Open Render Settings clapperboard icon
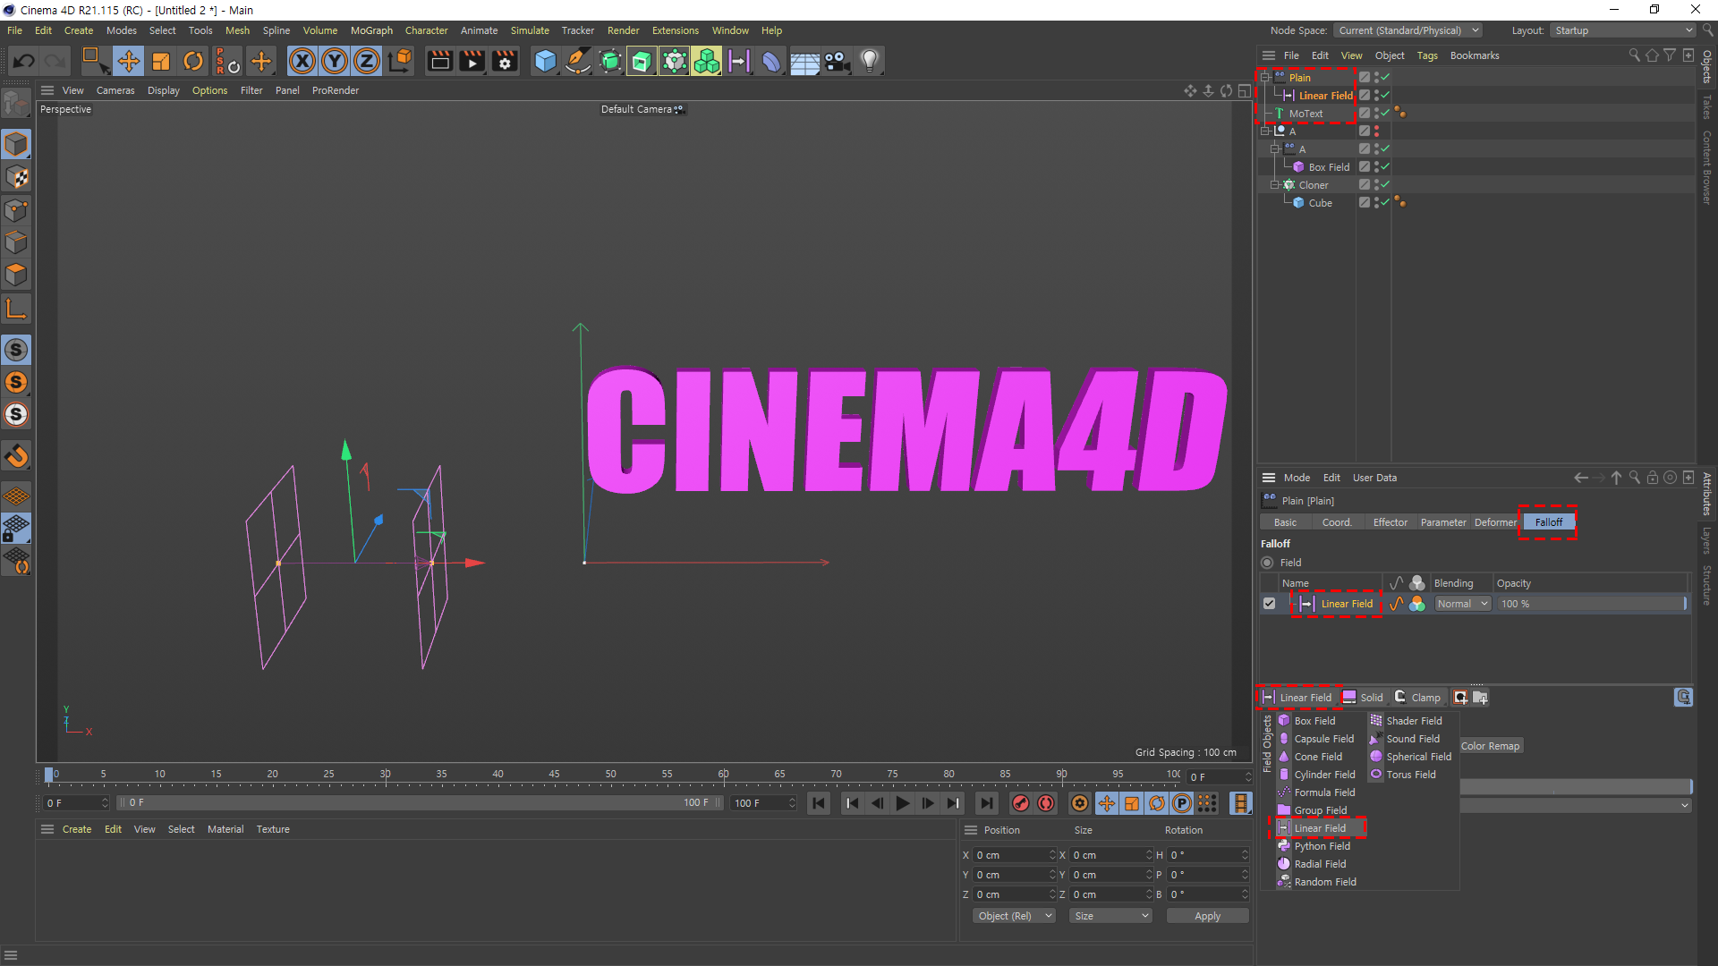1718x966 pixels. (x=505, y=61)
